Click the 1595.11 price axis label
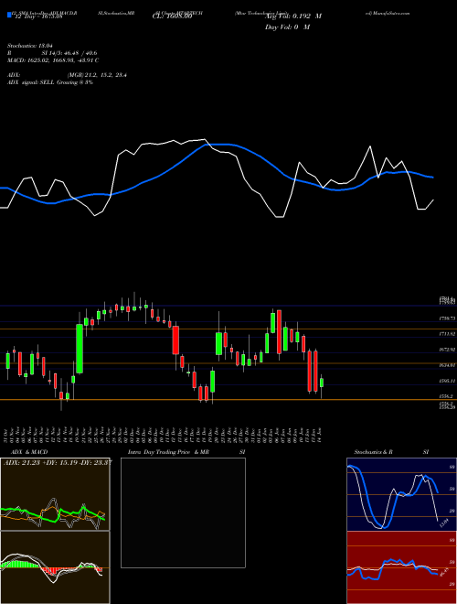The height and width of the screenshot is (604, 457). point(447,381)
